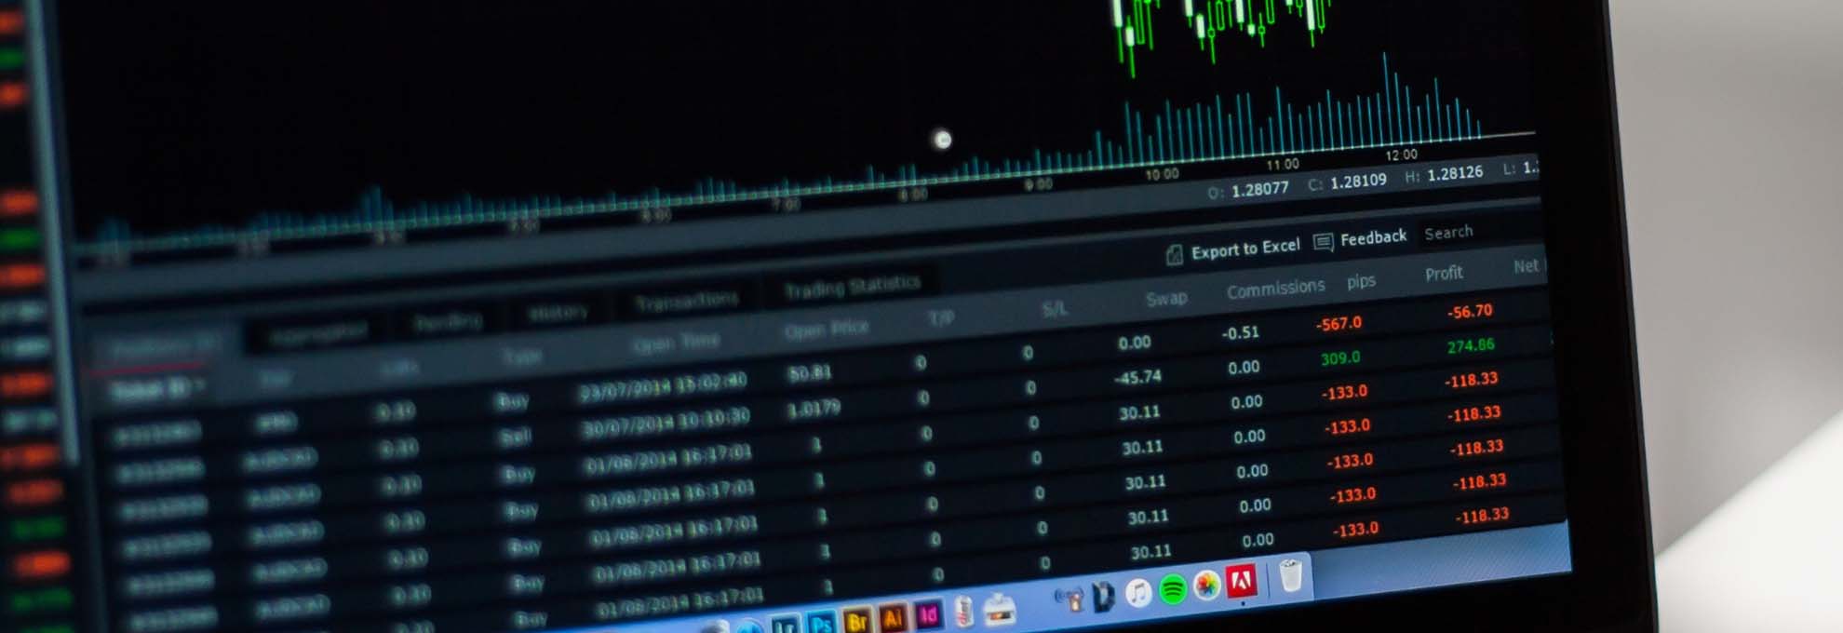Open Adobe InDesign from the dock
This screenshot has height=633, width=1843.
(x=928, y=615)
